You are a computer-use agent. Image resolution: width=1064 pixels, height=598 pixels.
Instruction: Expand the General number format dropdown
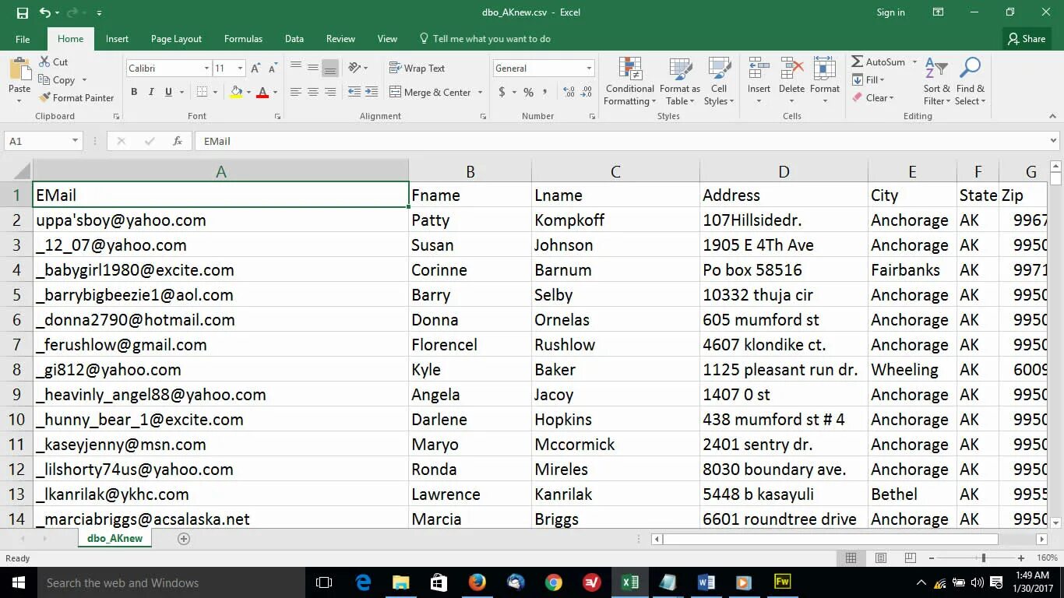(589, 69)
